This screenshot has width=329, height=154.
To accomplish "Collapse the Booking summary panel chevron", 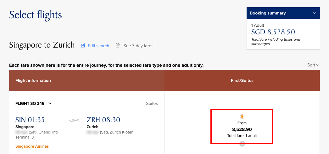I will [315, 13].
